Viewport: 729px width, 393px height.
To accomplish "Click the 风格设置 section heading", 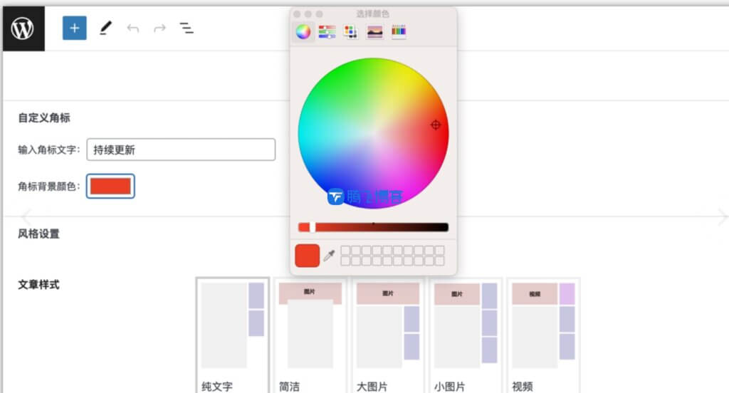I will pyautogui.click(x=38, y=234).
